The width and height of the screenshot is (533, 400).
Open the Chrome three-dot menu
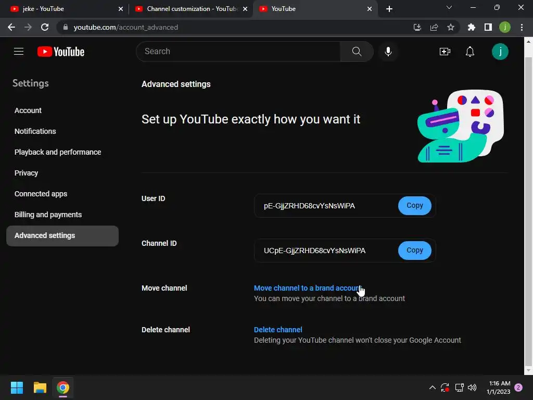click(522, 27)
